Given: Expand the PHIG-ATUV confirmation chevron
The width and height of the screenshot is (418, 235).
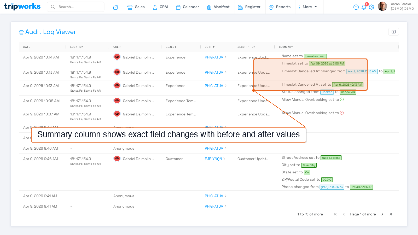Looking at the screenshot, I should (226, 57).
